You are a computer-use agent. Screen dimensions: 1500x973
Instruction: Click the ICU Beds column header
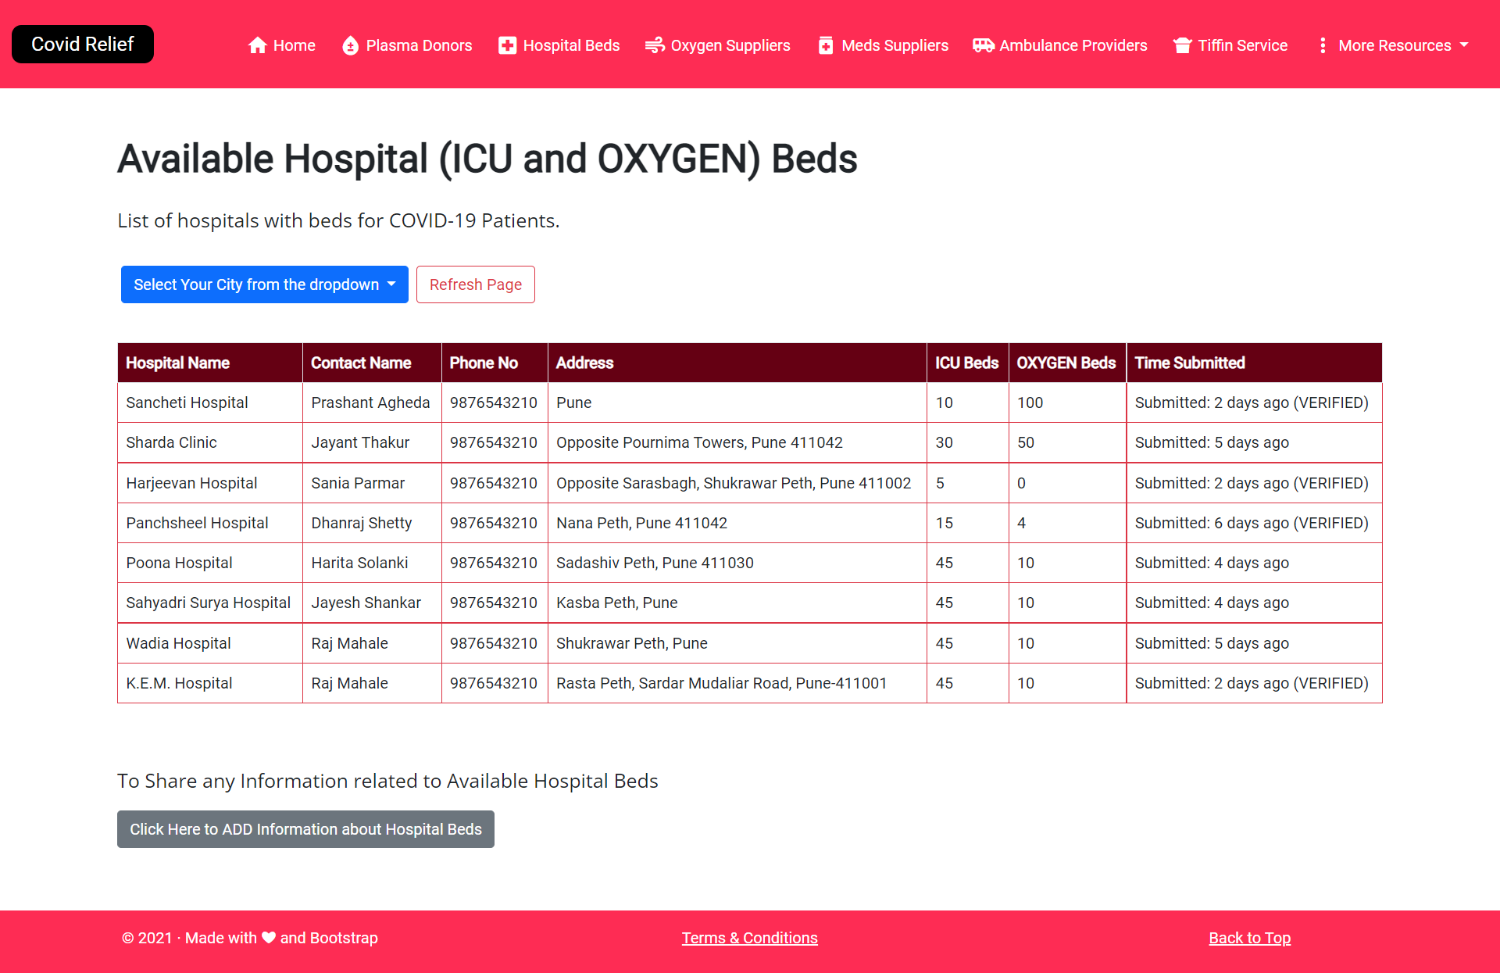tap(966, 363)
